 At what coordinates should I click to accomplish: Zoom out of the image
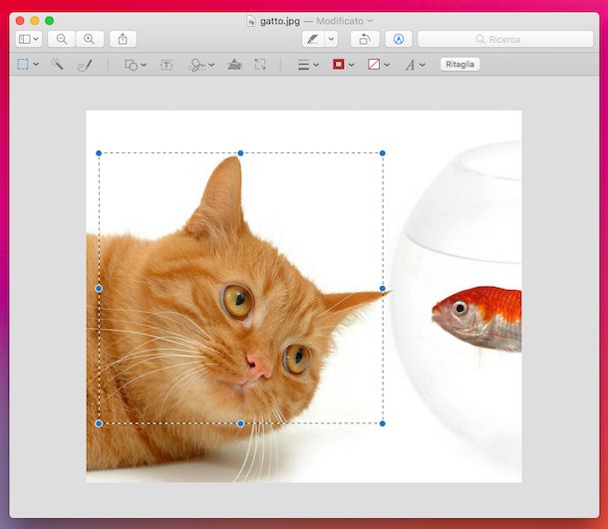pyautogui.click(x=61, y=39)
